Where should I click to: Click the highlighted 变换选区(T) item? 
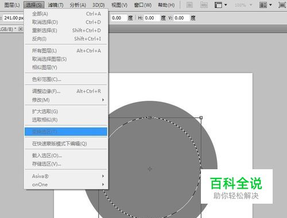click(x=66, y=132)
